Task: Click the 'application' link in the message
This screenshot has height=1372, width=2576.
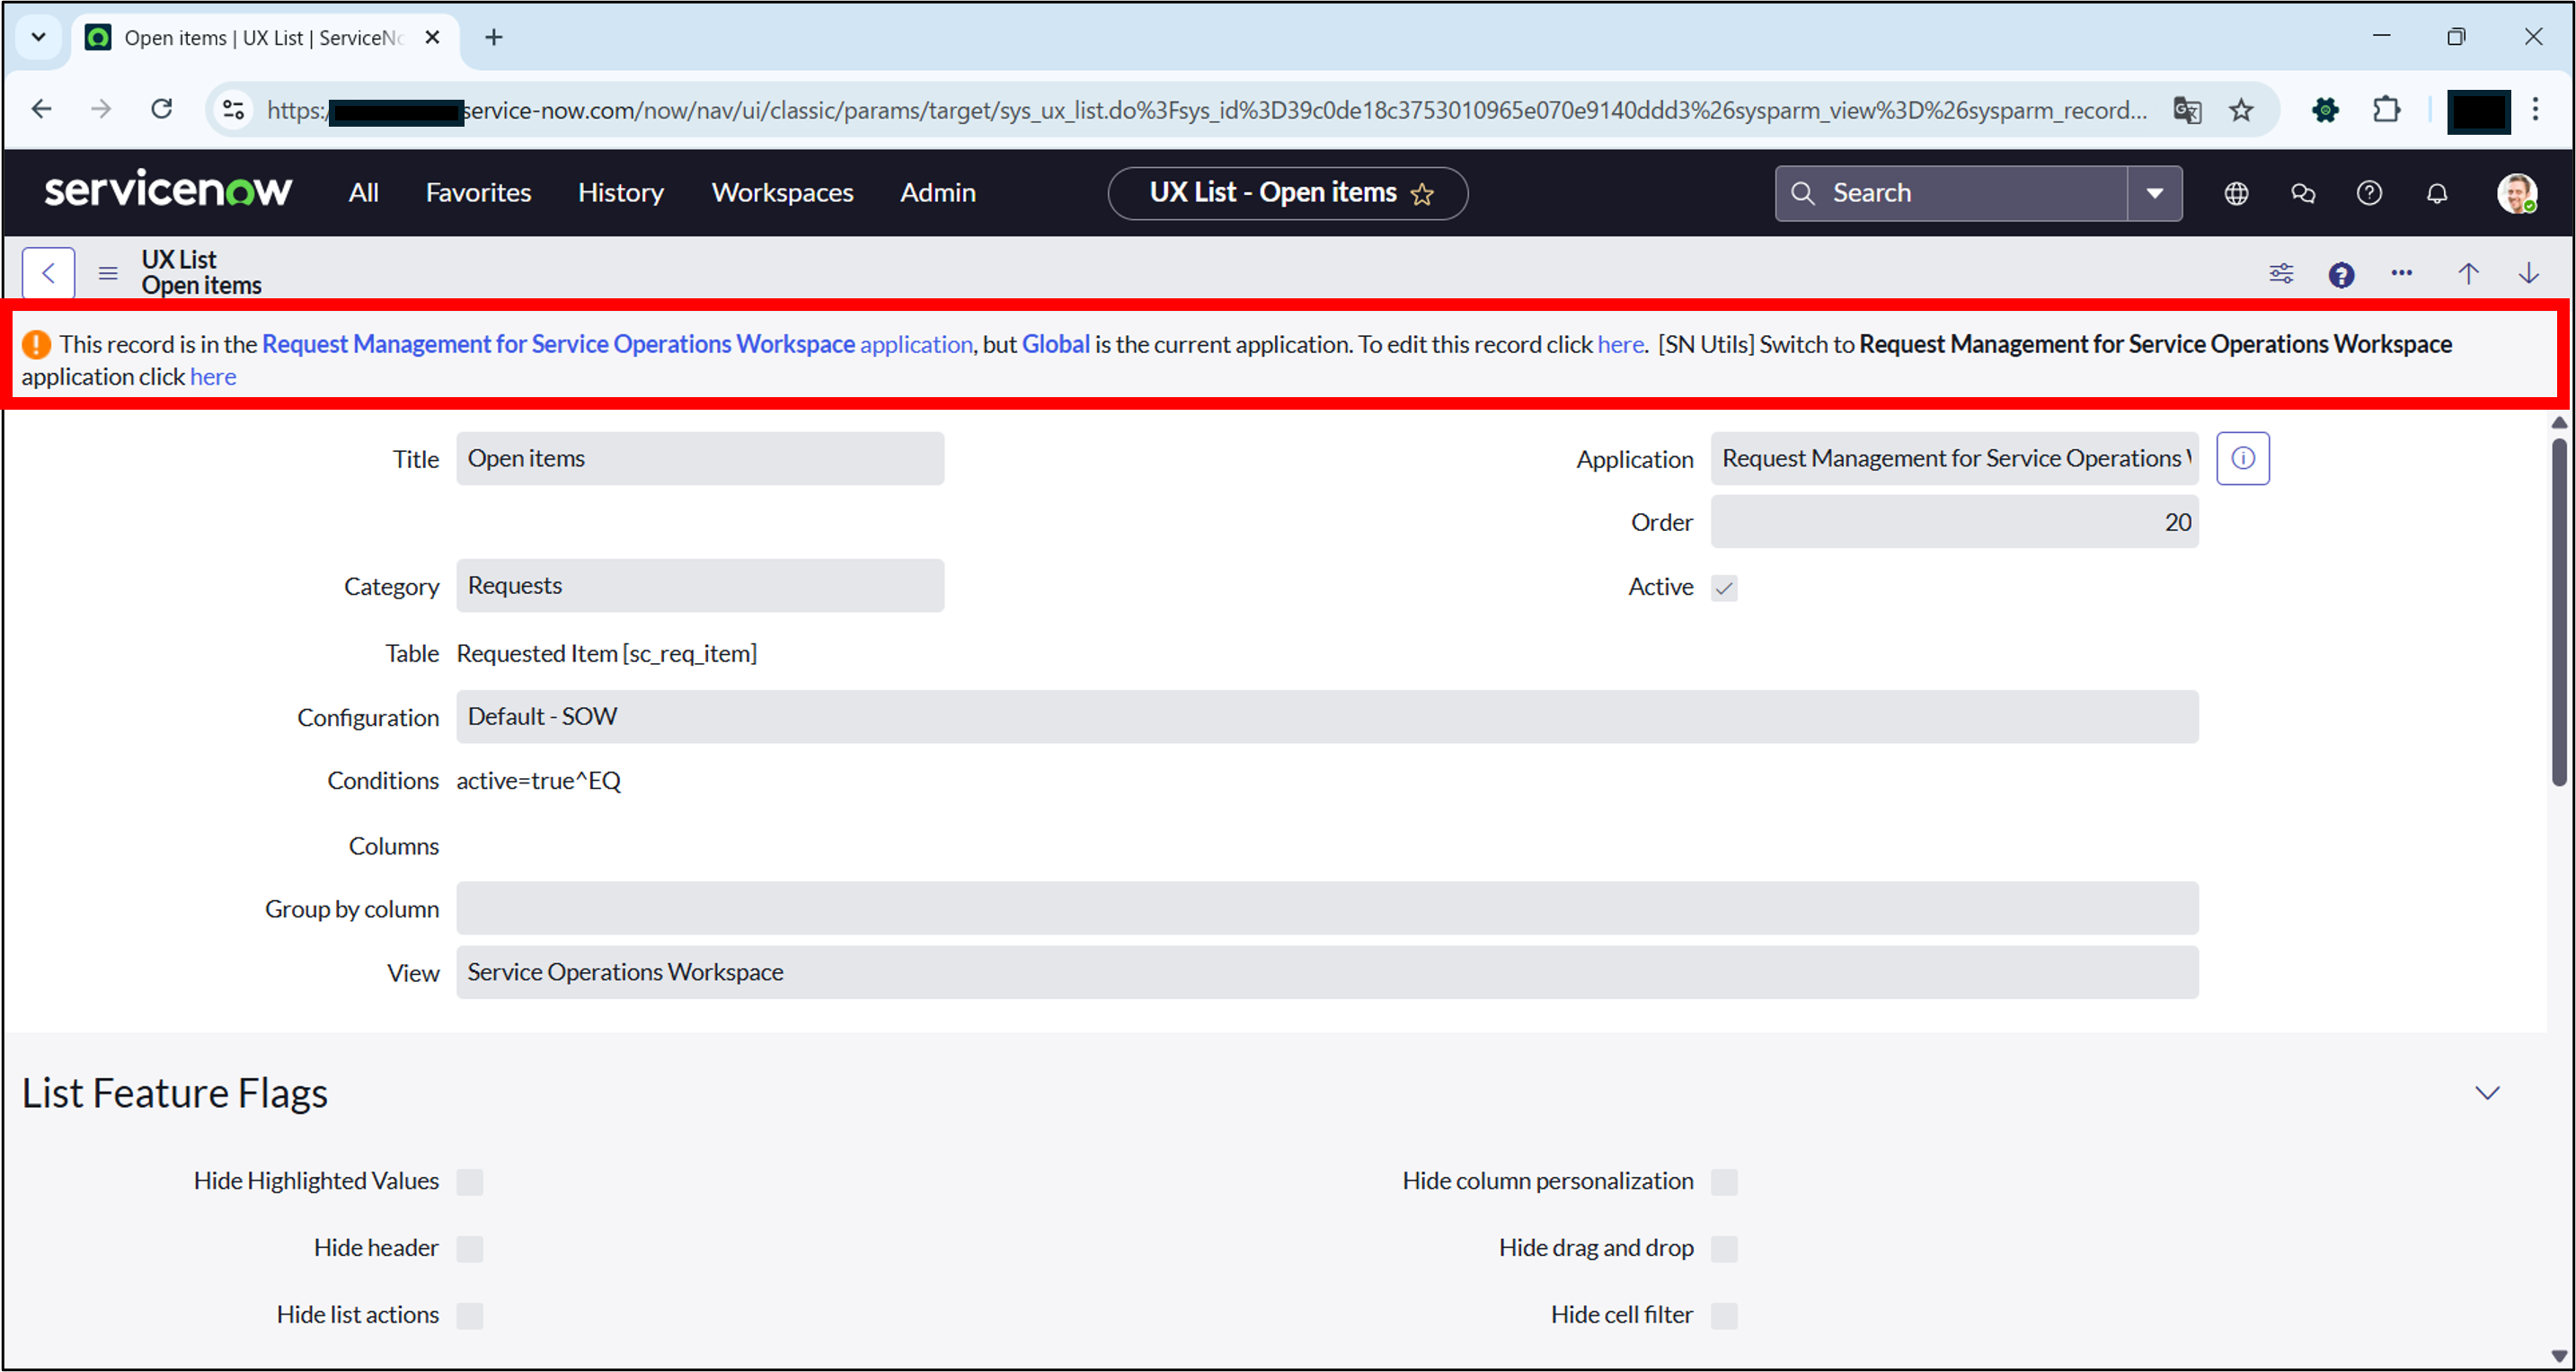Action: [x=915, y=344]
